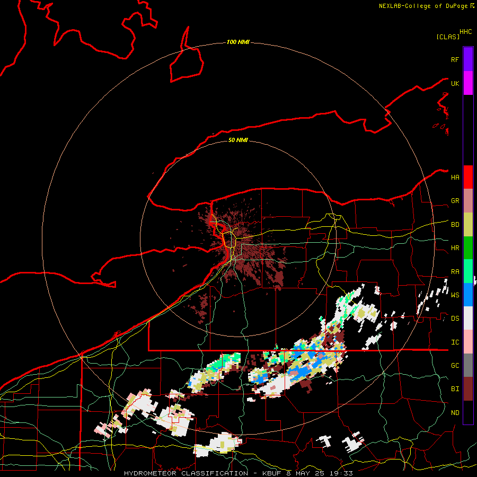The height and width of the screenshot is (477, 477).
Task: Select the BI brown legend swatch
Action: coord(468,389)
